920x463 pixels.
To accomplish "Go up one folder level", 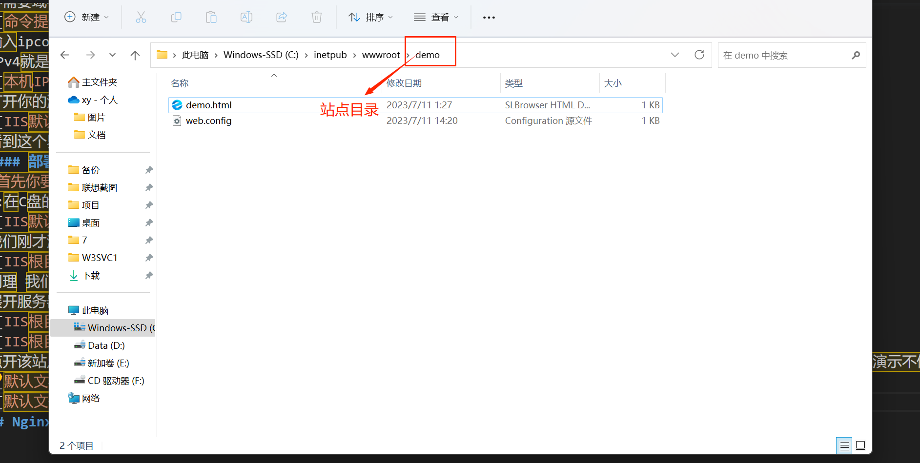I will coord(135,55).
